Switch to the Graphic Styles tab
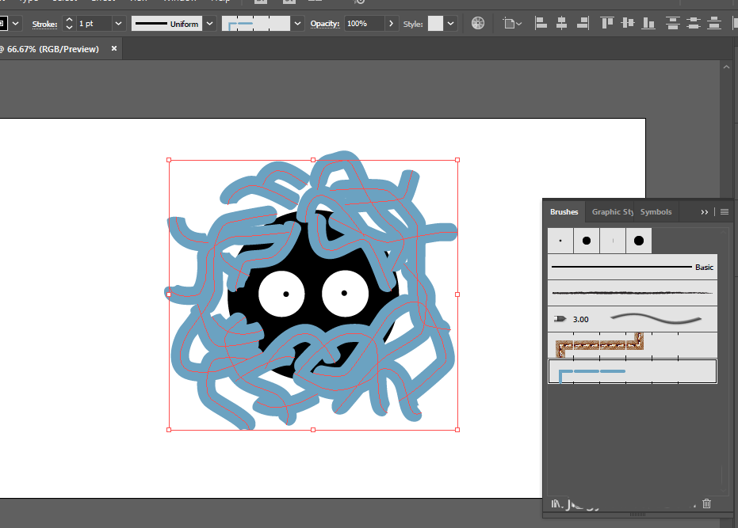The height and width of the screenshot is (528, 738). pyautogui.click(x=612, y=212)
